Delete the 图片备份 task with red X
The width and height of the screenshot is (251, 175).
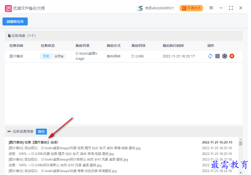tap(232, 56)
